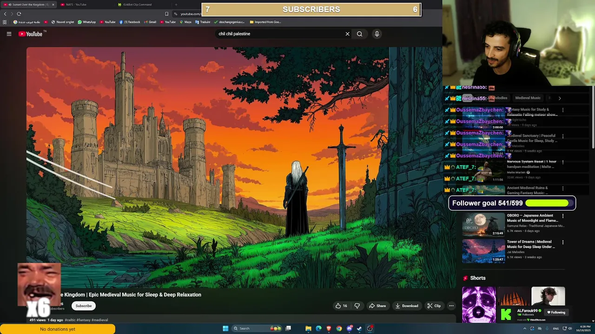
Task: Open Windows Start menu
Action: pos(225,328)
